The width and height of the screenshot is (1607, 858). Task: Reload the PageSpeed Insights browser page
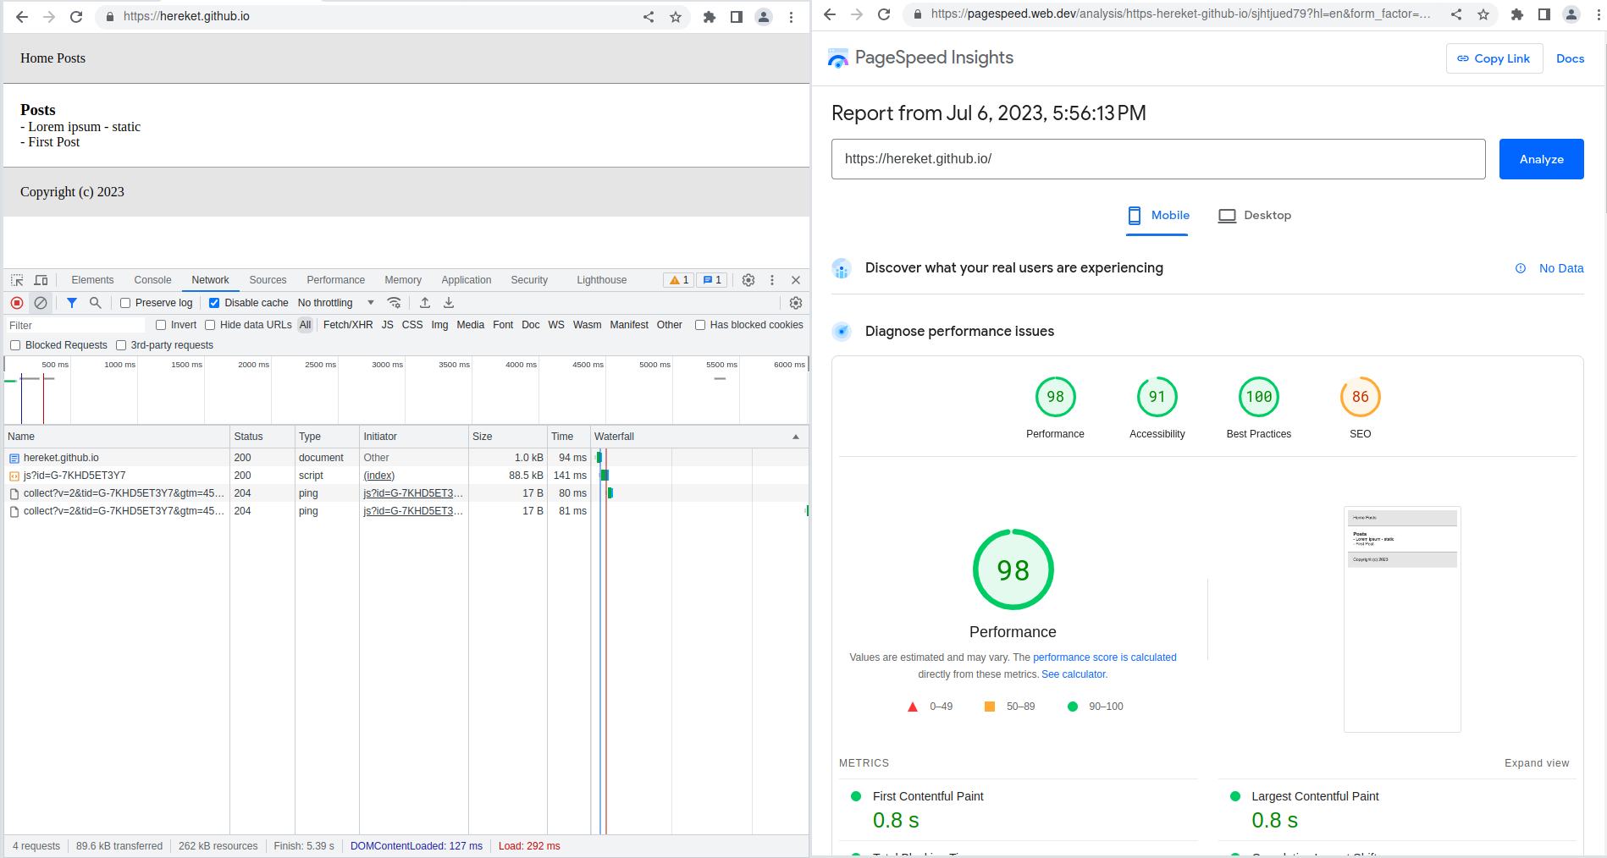(x=884, y=14)
